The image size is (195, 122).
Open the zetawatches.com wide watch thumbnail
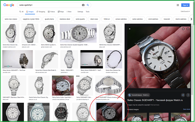[78, 33]
